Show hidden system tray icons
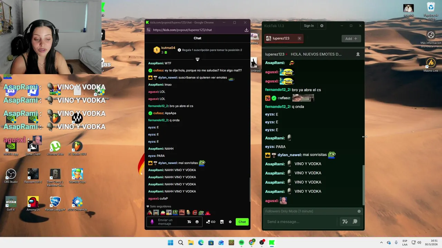 tap(381, 242)
